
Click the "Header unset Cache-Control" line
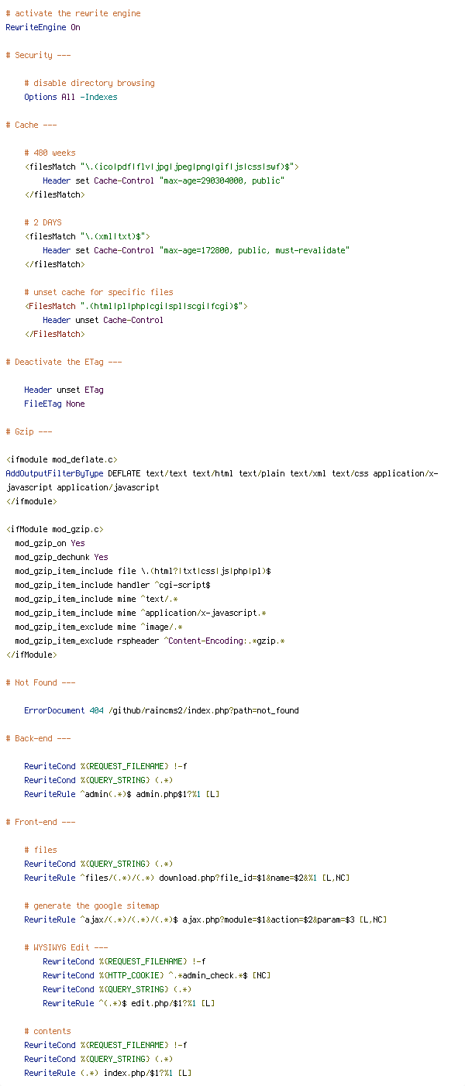click(x=103, y=320)
